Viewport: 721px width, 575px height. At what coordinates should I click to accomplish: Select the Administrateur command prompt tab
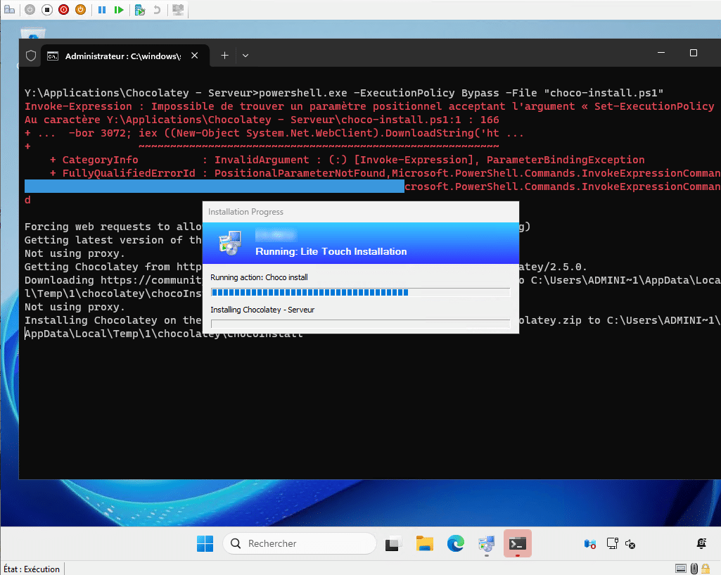click(x=121, y=56)
